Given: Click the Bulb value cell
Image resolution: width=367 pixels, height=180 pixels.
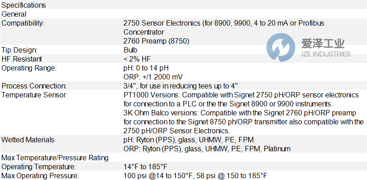Looking at the screenshot, I should [131, 50].
